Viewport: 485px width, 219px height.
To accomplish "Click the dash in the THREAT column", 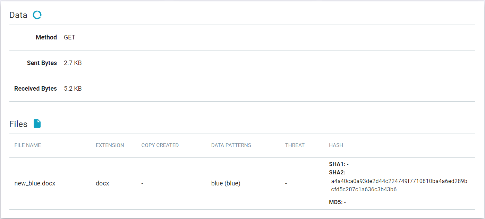I will (x=286, y=183).
